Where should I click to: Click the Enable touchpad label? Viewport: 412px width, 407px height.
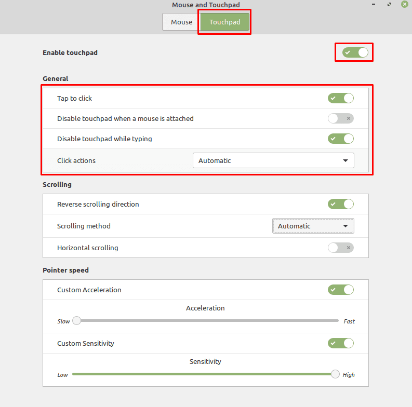[x=70, y=52]
